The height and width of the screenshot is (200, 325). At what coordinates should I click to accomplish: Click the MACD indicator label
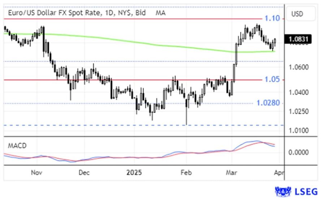pyautogui.click(x=17, y=146)
